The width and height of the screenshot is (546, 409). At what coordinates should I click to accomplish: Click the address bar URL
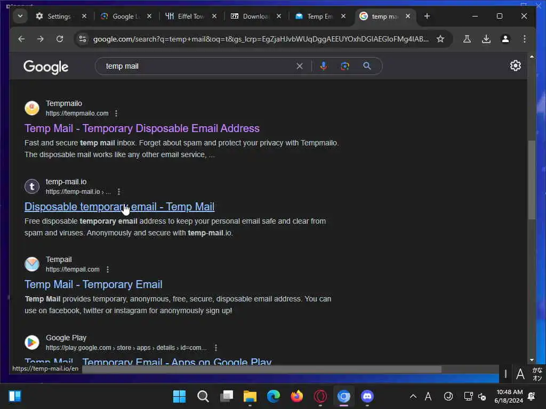click(260, 39)
